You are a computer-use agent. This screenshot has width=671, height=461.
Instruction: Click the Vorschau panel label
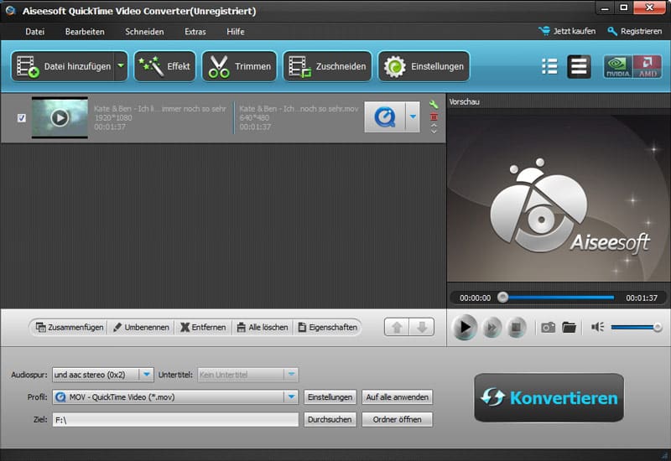[x=465, y=101]
